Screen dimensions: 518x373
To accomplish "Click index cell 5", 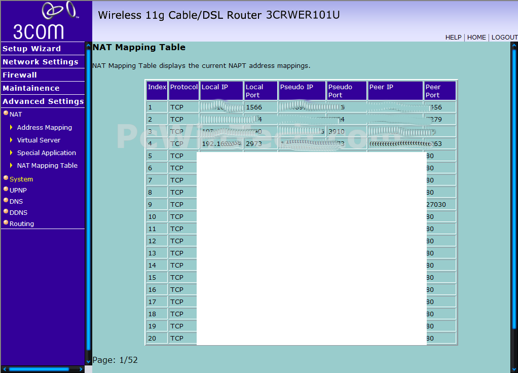I will 157,156.
